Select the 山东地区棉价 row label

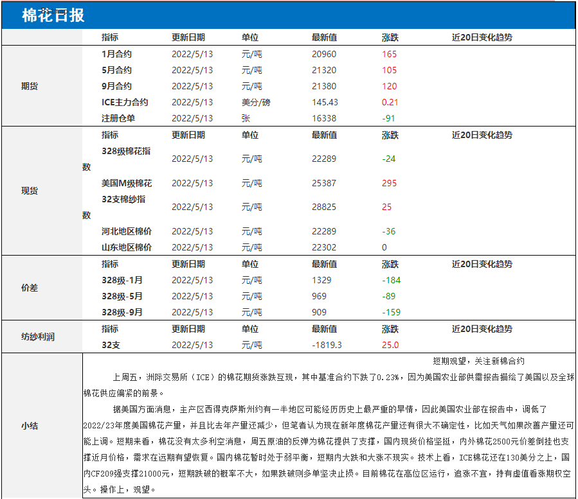127,247
